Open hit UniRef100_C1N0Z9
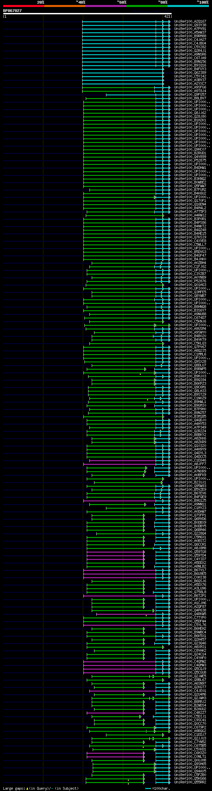Screen dimensions: 212x791 [x=190, y=398]
